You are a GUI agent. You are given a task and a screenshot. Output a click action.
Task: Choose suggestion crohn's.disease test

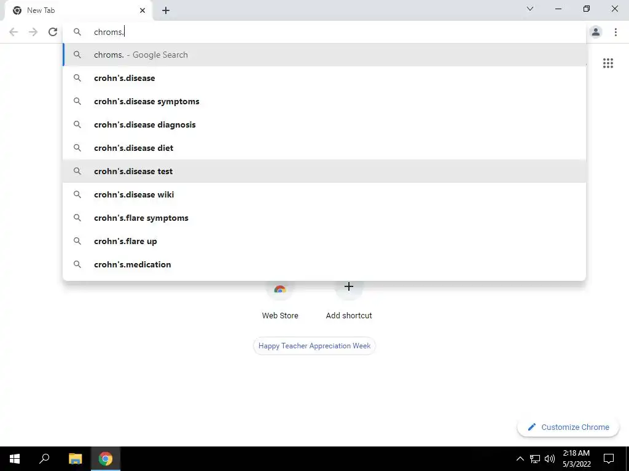pos(324,171)
